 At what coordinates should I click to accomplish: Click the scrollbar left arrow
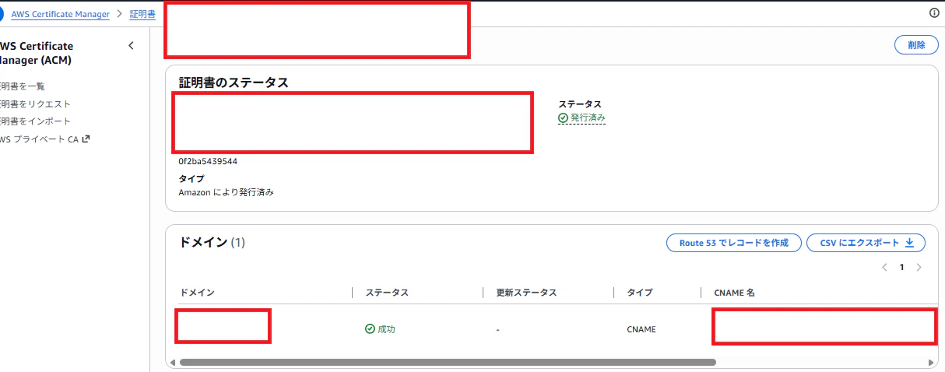[x=173, y=362]
